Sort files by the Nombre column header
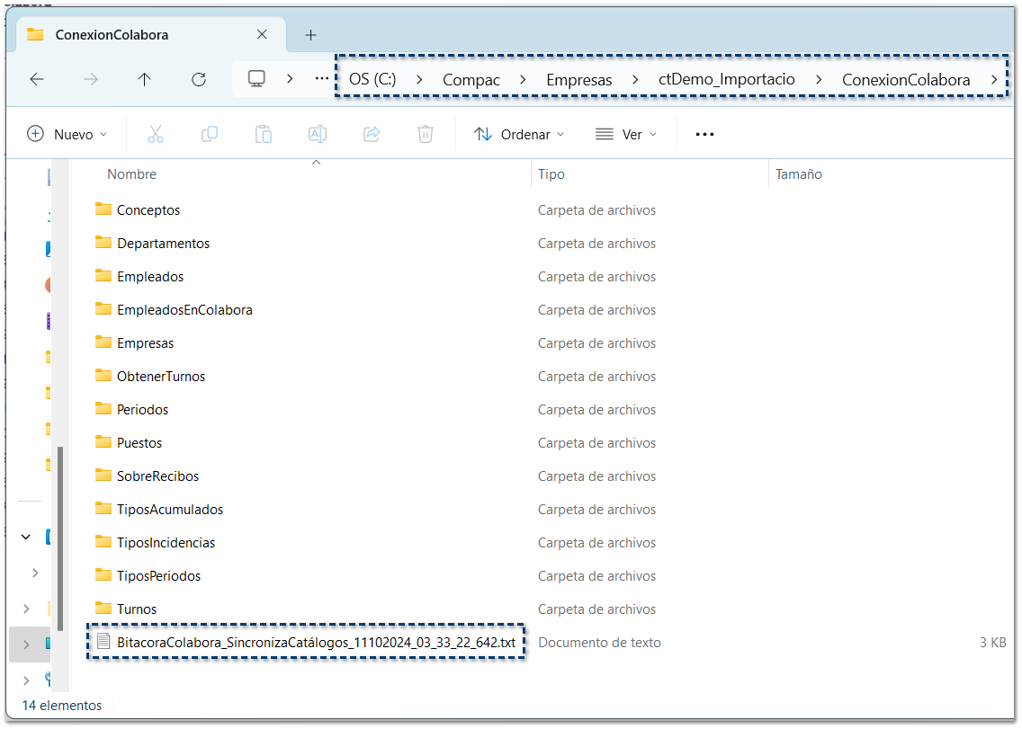 pyautogui.click(x=132, y=174)
